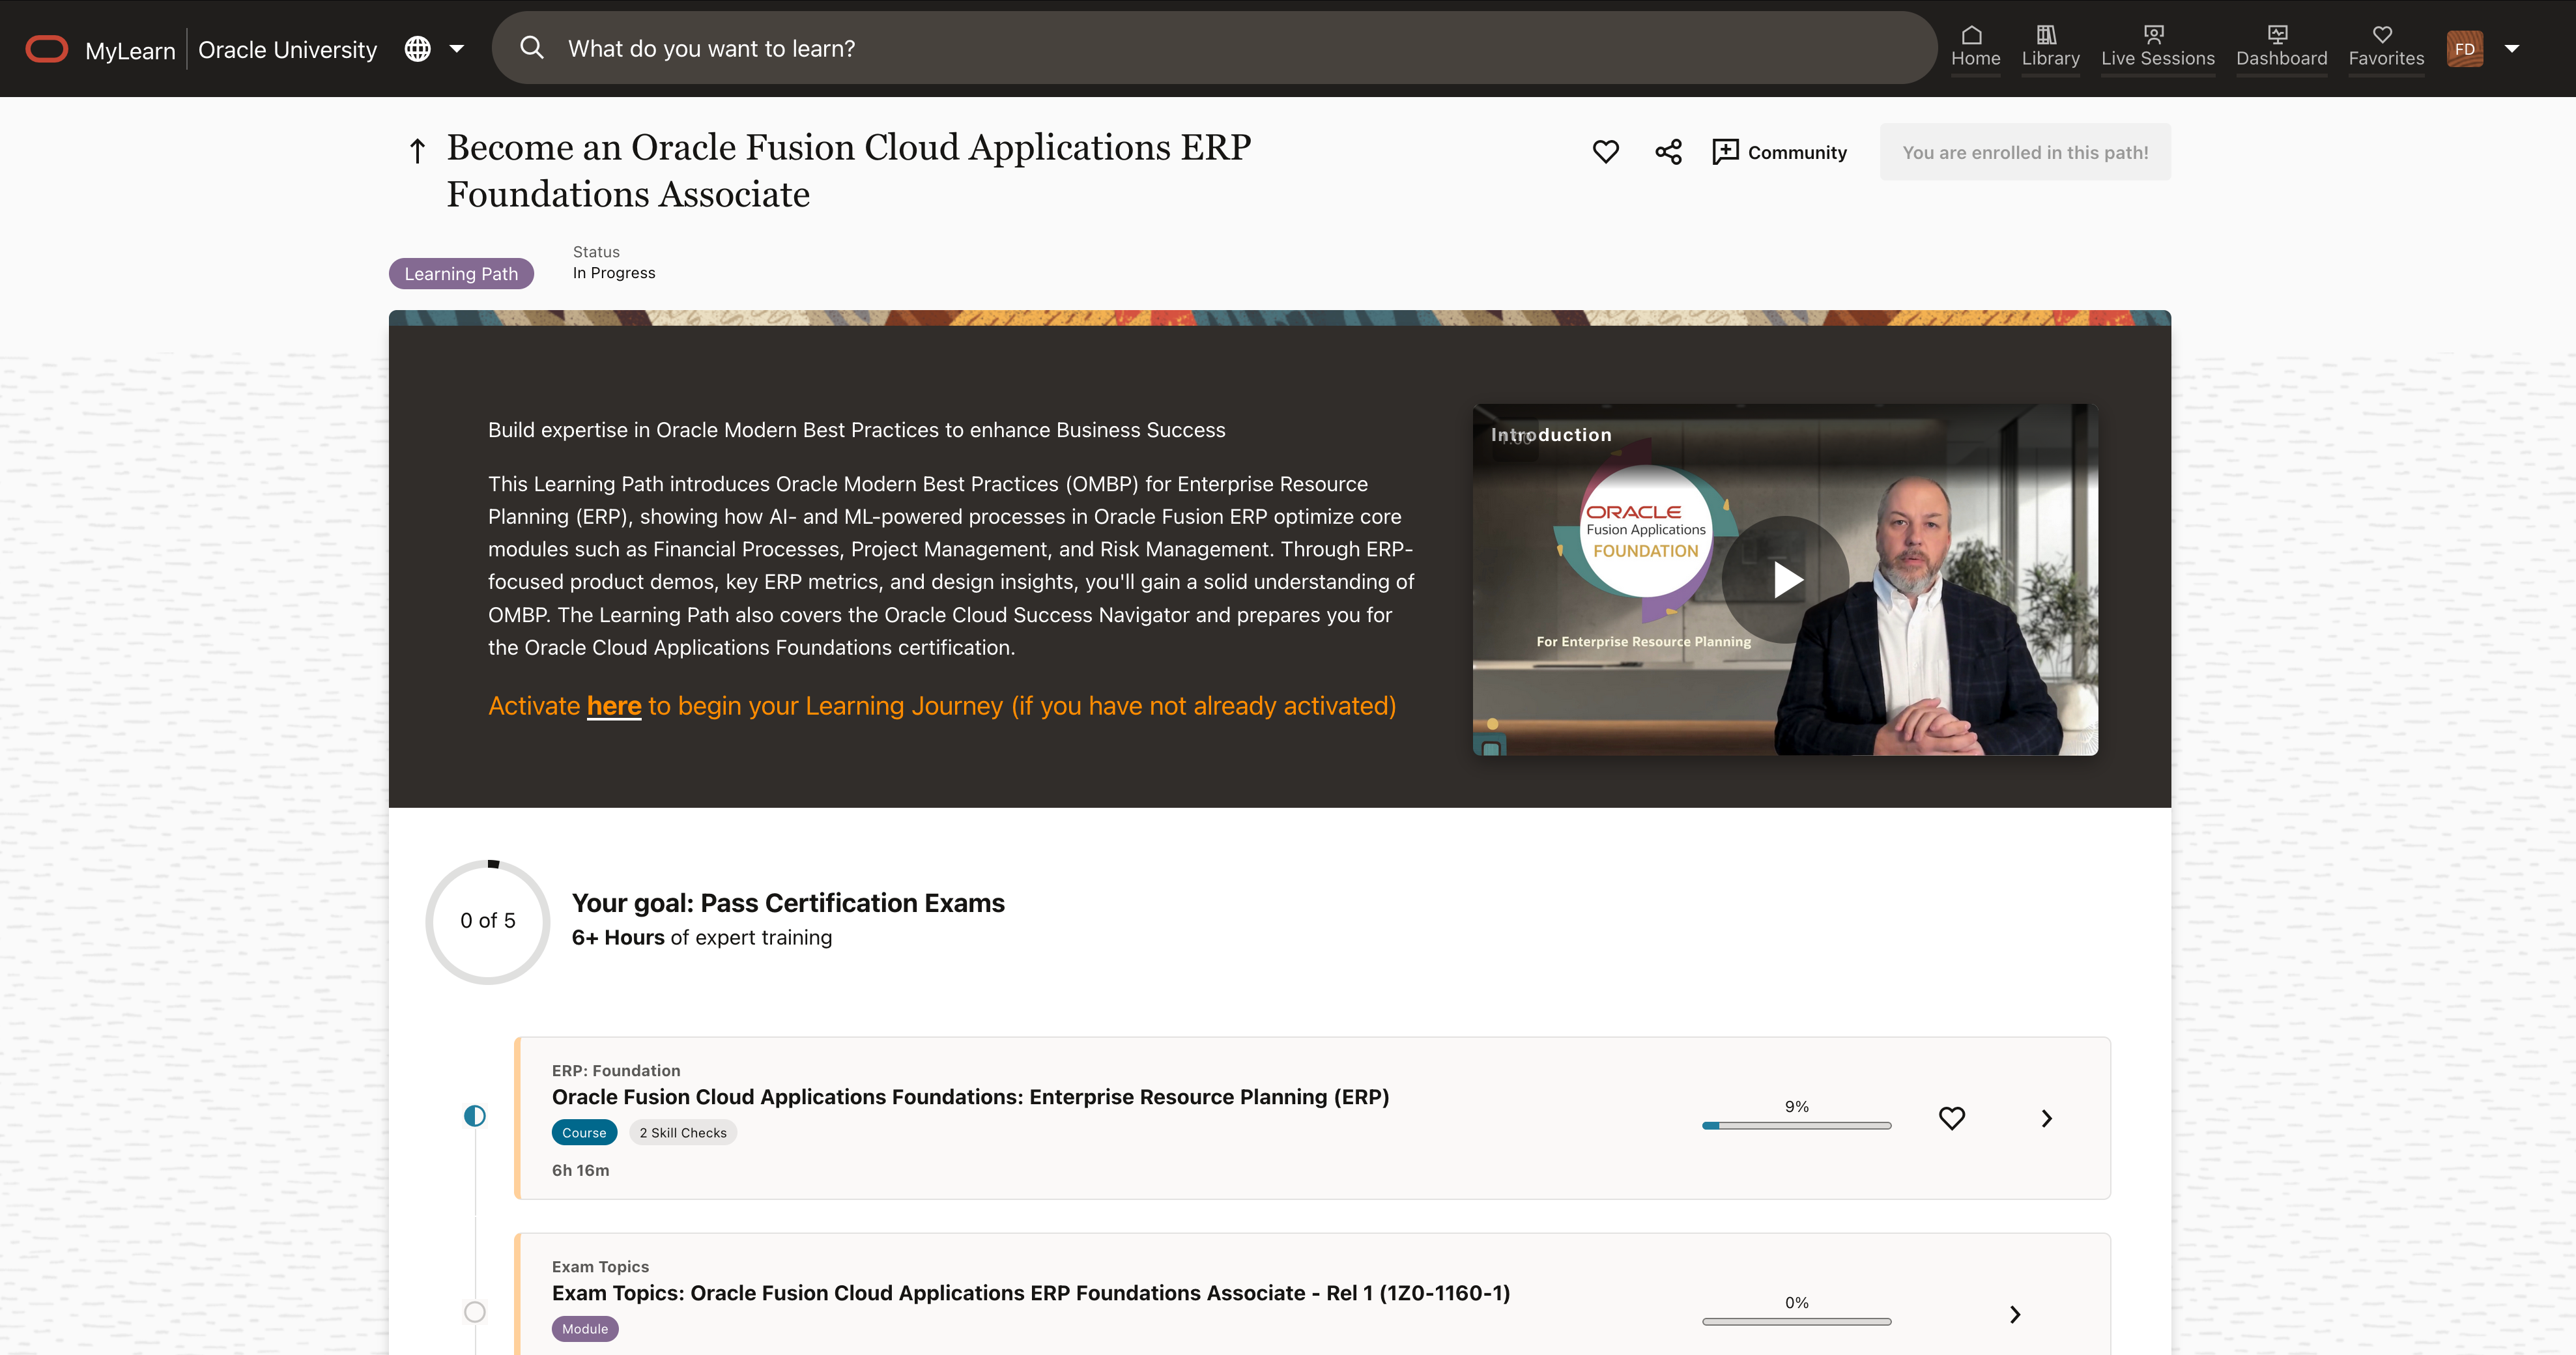Expand the language dropdown arrow
Screen dimensions: 2576x1355
457,49
